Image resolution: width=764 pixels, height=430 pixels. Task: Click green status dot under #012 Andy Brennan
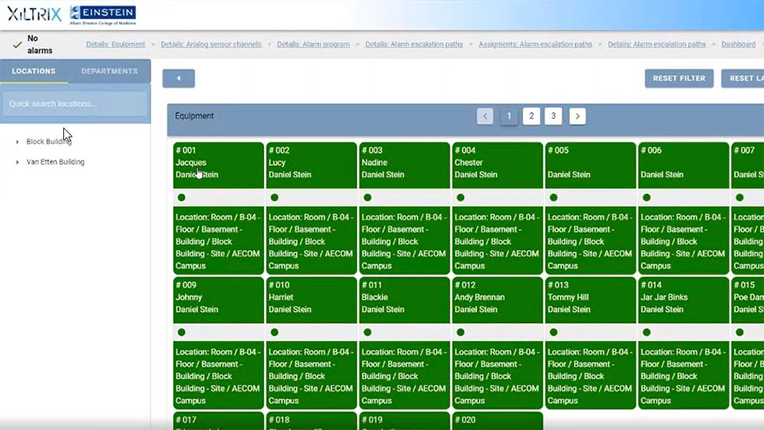tap(461, 333)
